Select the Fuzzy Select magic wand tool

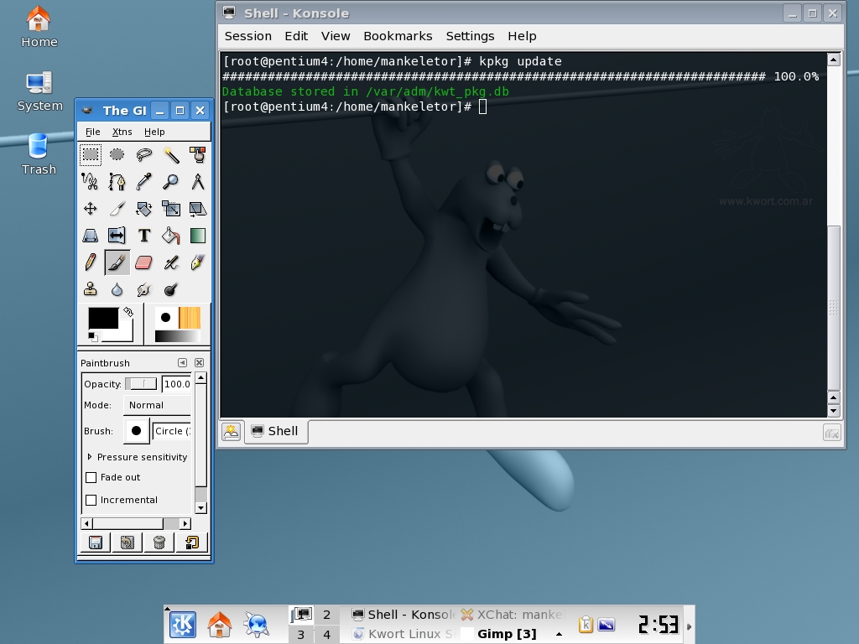(x=171, y=155)
